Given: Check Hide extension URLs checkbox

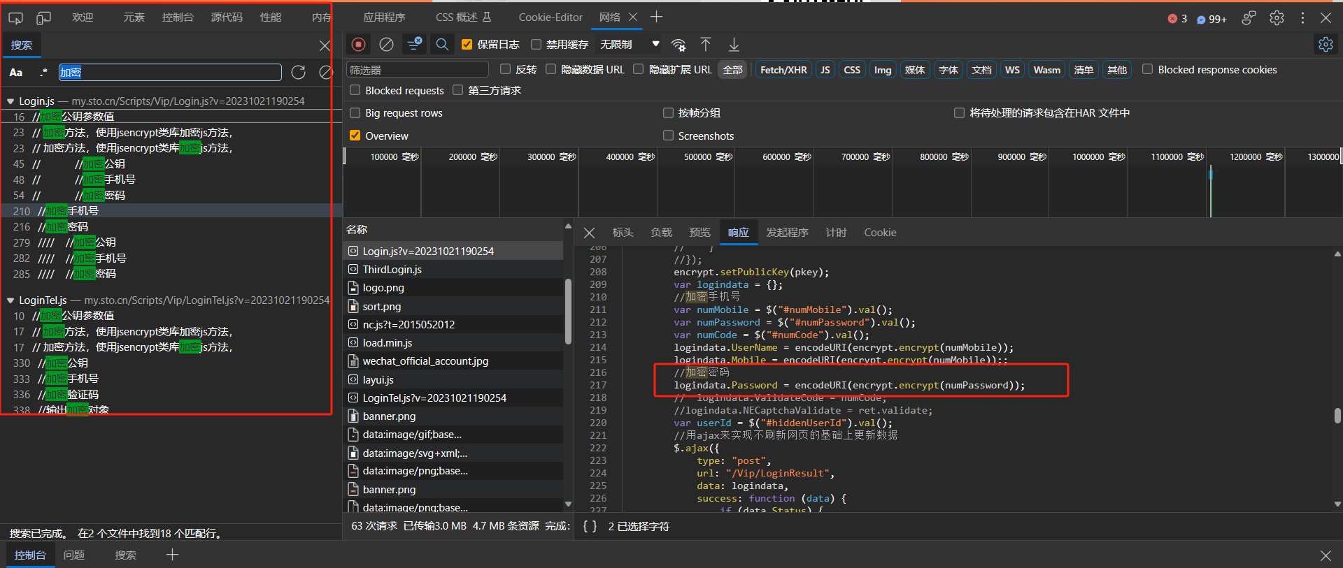Looking at the screenshot, I should (x=639, y=69).
